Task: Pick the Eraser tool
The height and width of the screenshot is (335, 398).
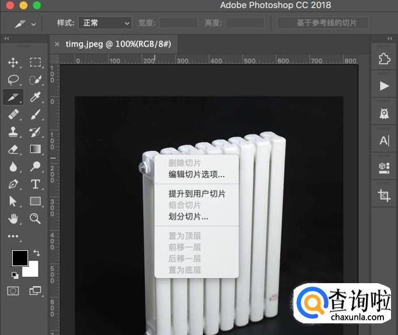Action: [13, 150]
